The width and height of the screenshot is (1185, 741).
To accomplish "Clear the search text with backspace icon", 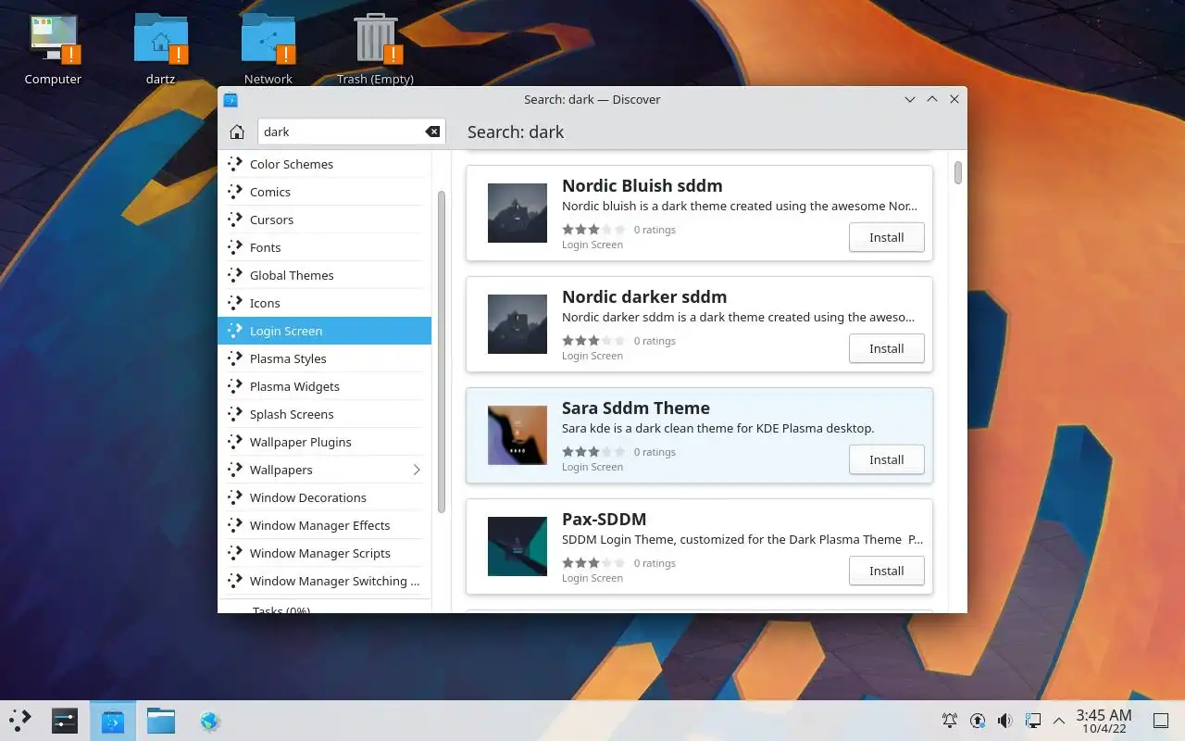I will pyautogui.click(x=432, y=132).
